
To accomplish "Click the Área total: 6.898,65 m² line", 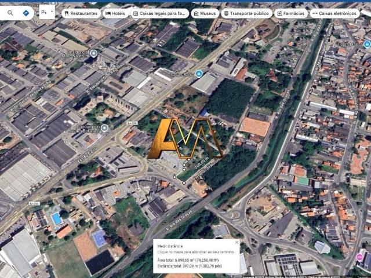I will coord(188,260).
